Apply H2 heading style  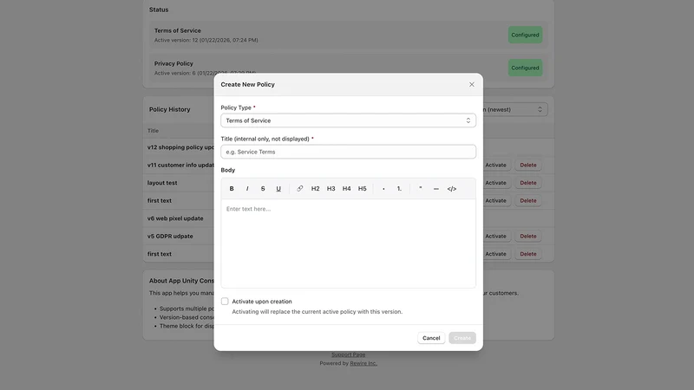315,188
